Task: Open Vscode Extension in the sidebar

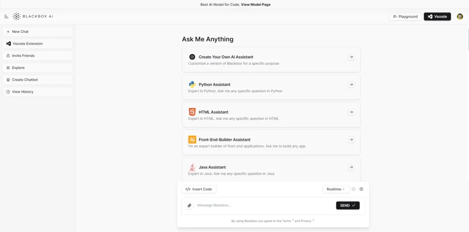Action: (x=38, y=43)
